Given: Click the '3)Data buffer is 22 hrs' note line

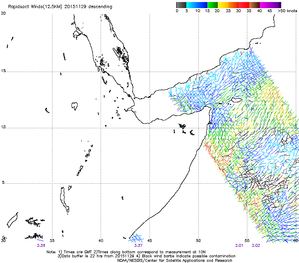Looking at the screenshot, I should pyautogui.click(x=146, y=256).
